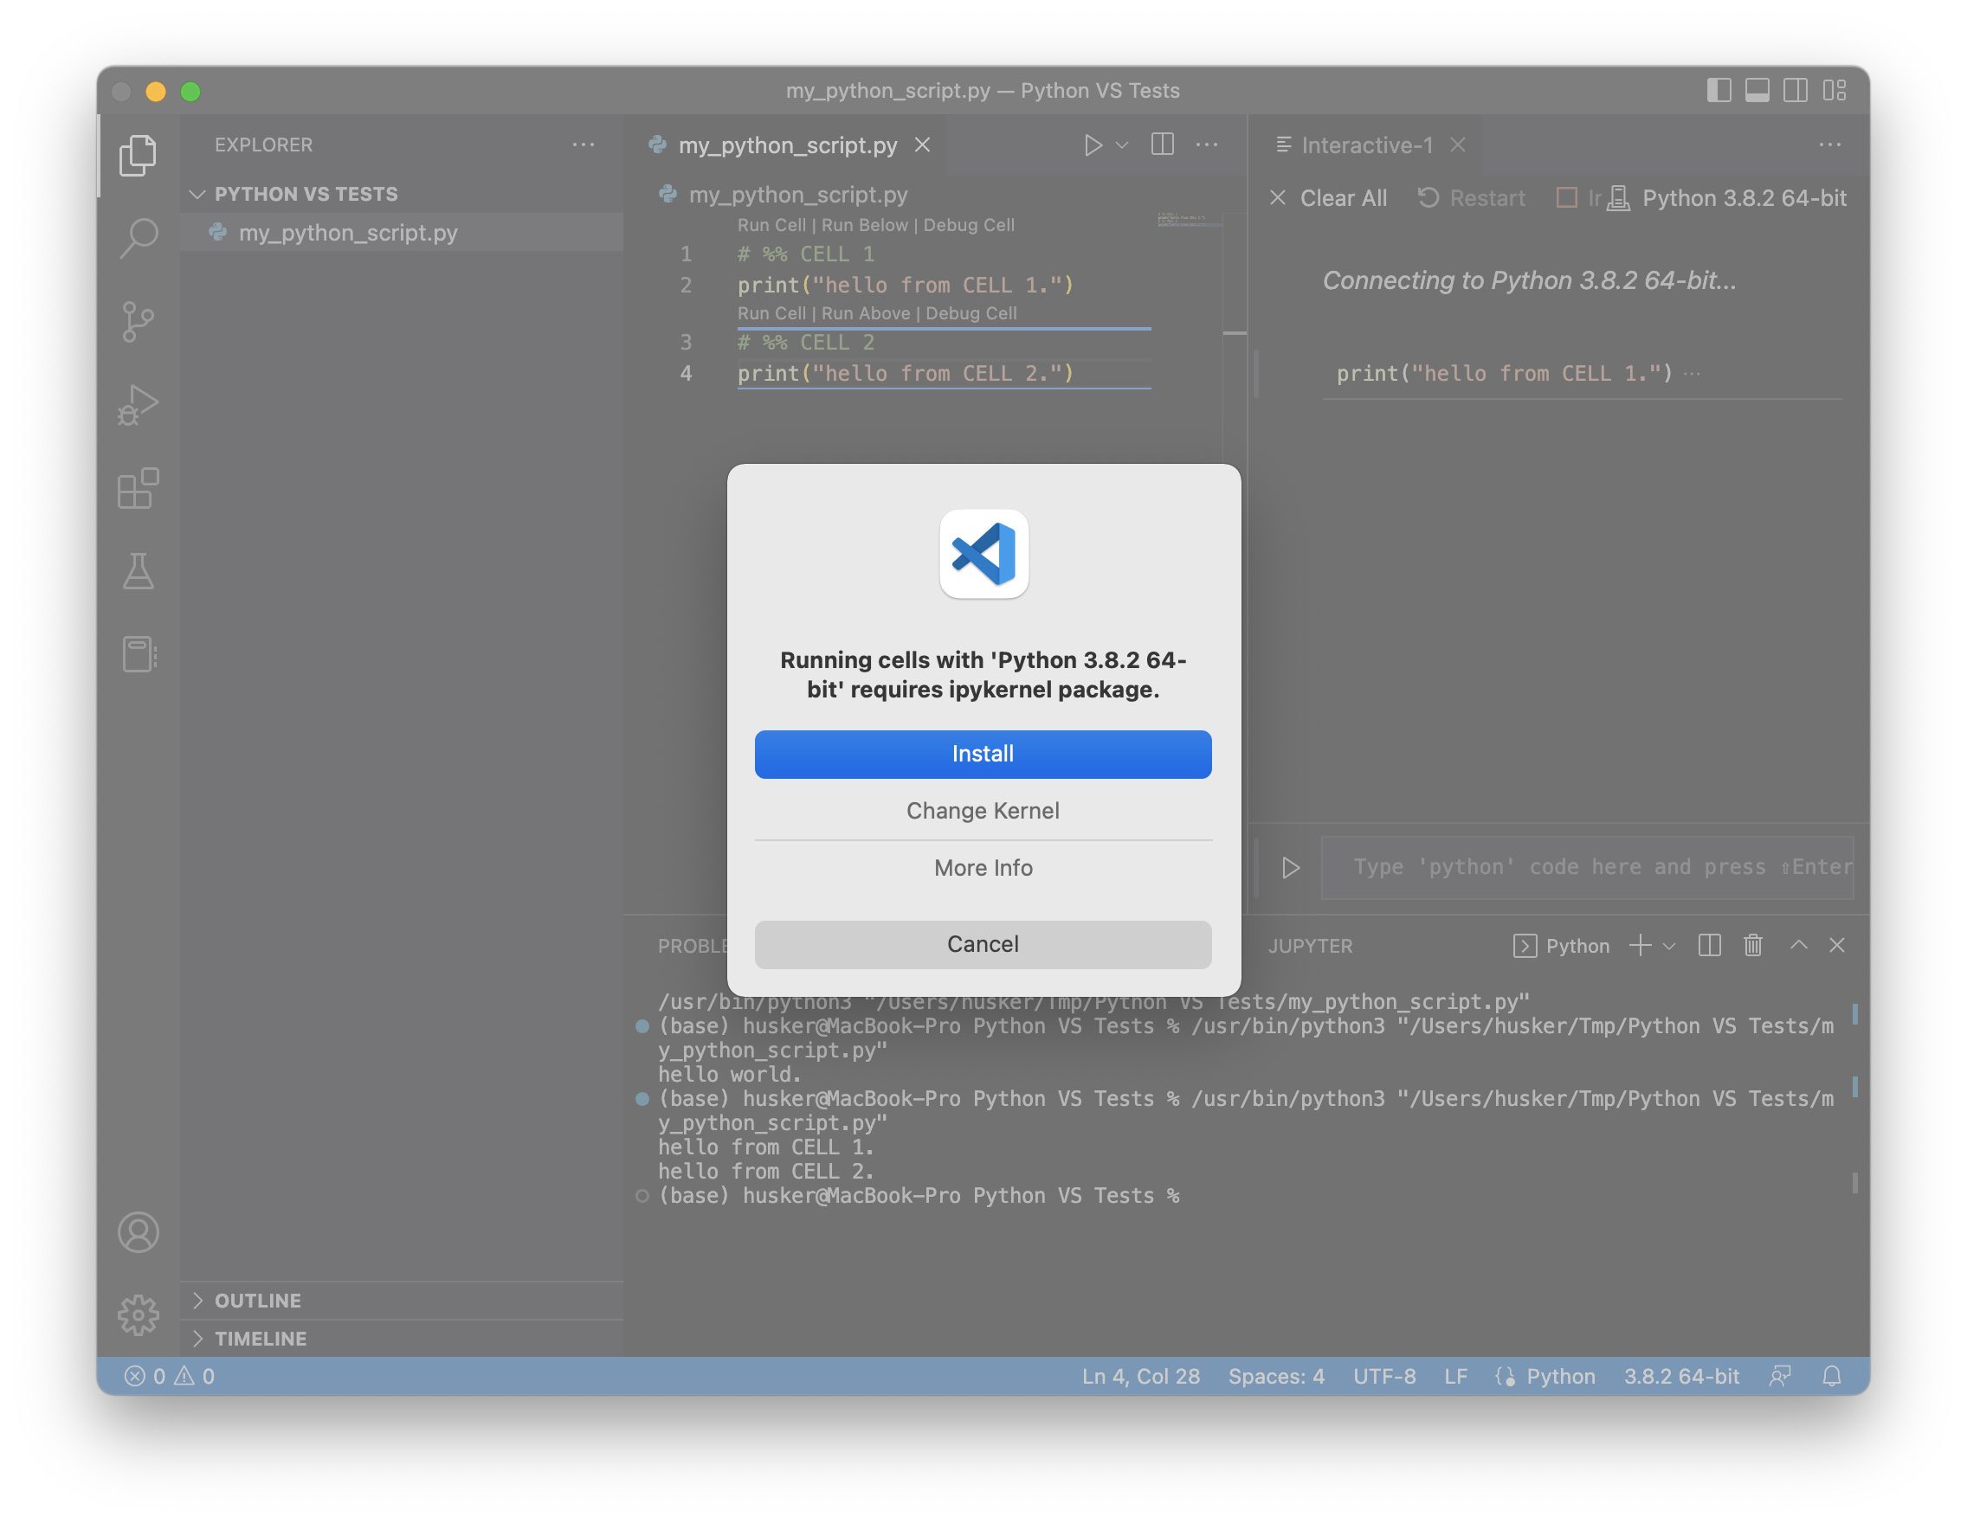
Task: Click Clear All in Interactive window
Action: tap(1328, 198)
